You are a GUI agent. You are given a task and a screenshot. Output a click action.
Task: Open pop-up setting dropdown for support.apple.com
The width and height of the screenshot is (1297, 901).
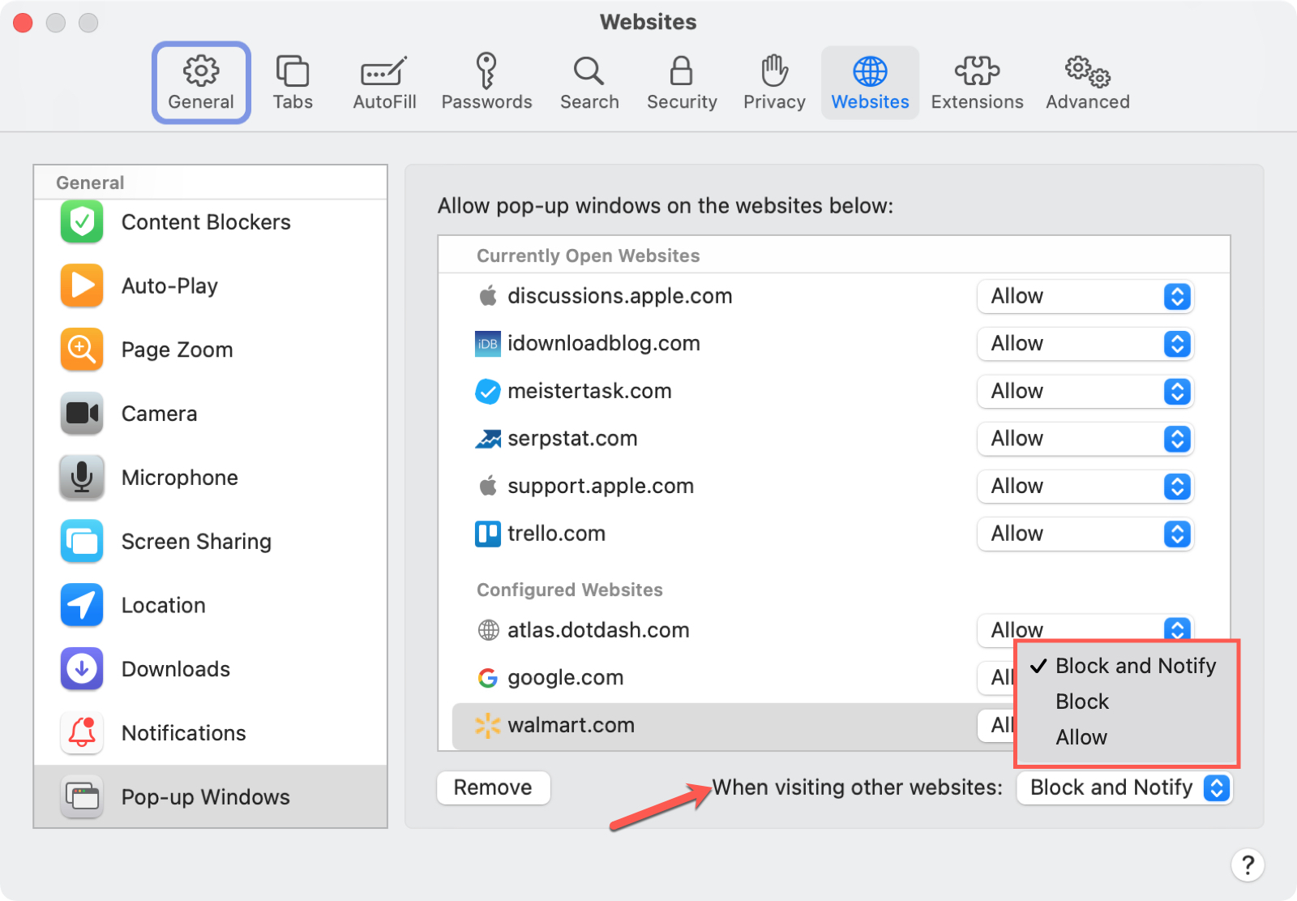[1085, 487]
